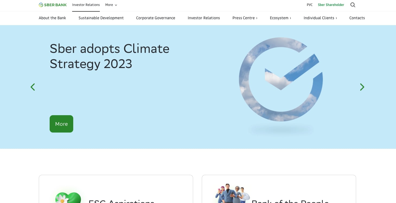Viewport: 396px width, 203px height.
Task: Open the ESG Aspirations card
Action: [116, 189]
